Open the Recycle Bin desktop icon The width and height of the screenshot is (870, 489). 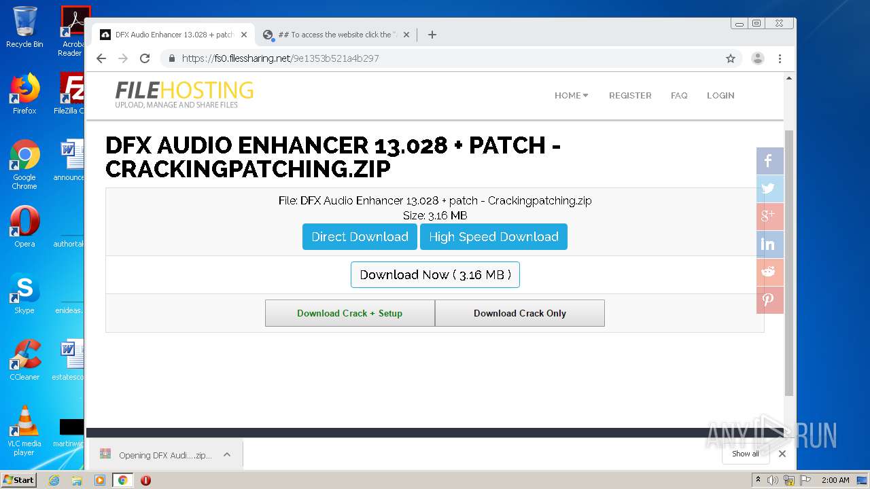pyautogui.click(x=24, y=28)
